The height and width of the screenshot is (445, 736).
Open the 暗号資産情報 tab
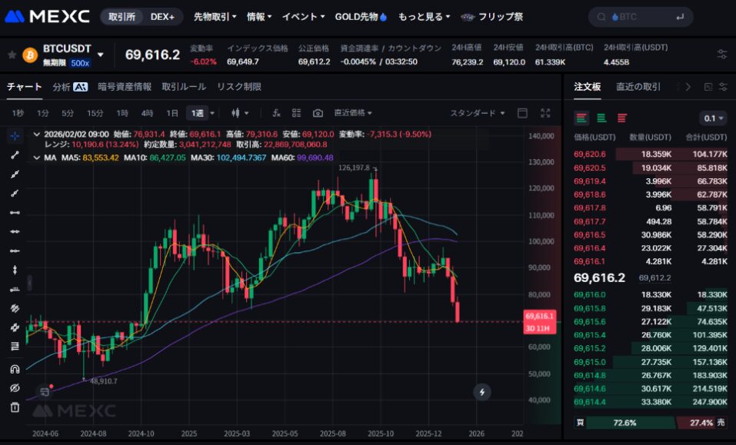point(125,87)
